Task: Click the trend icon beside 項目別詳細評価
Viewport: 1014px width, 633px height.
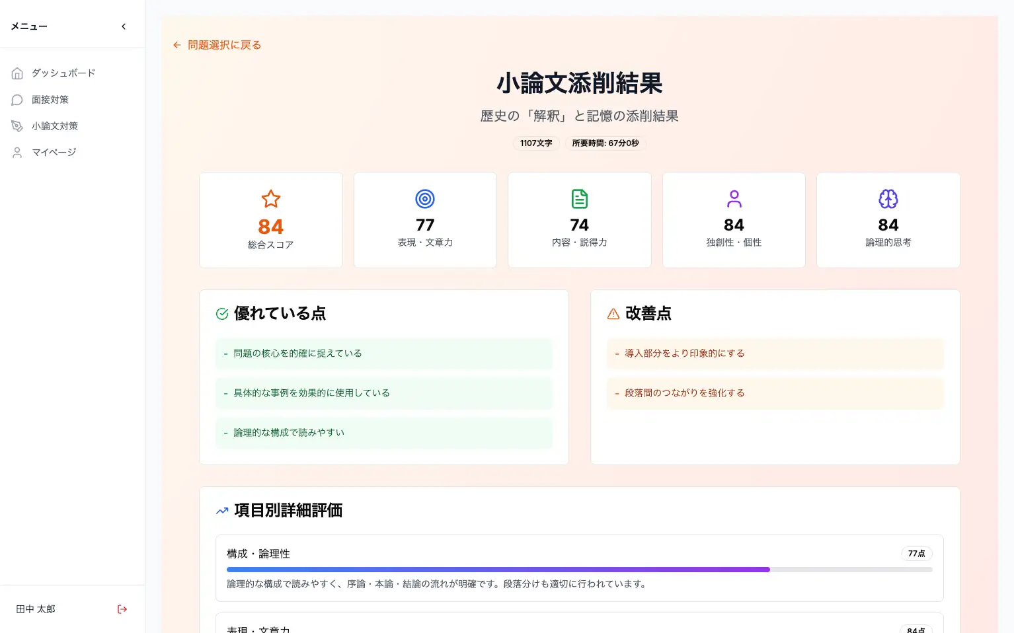Action: (222, 511)
